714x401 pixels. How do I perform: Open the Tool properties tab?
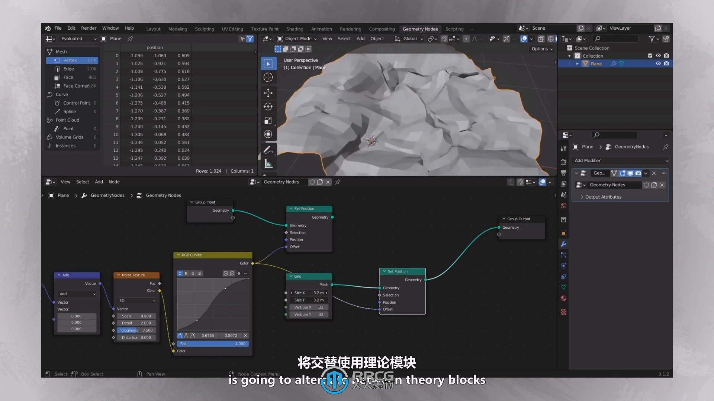pos(563,148)
